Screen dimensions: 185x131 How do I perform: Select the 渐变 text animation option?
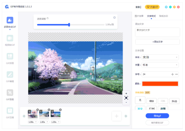(x=140, y=108)
